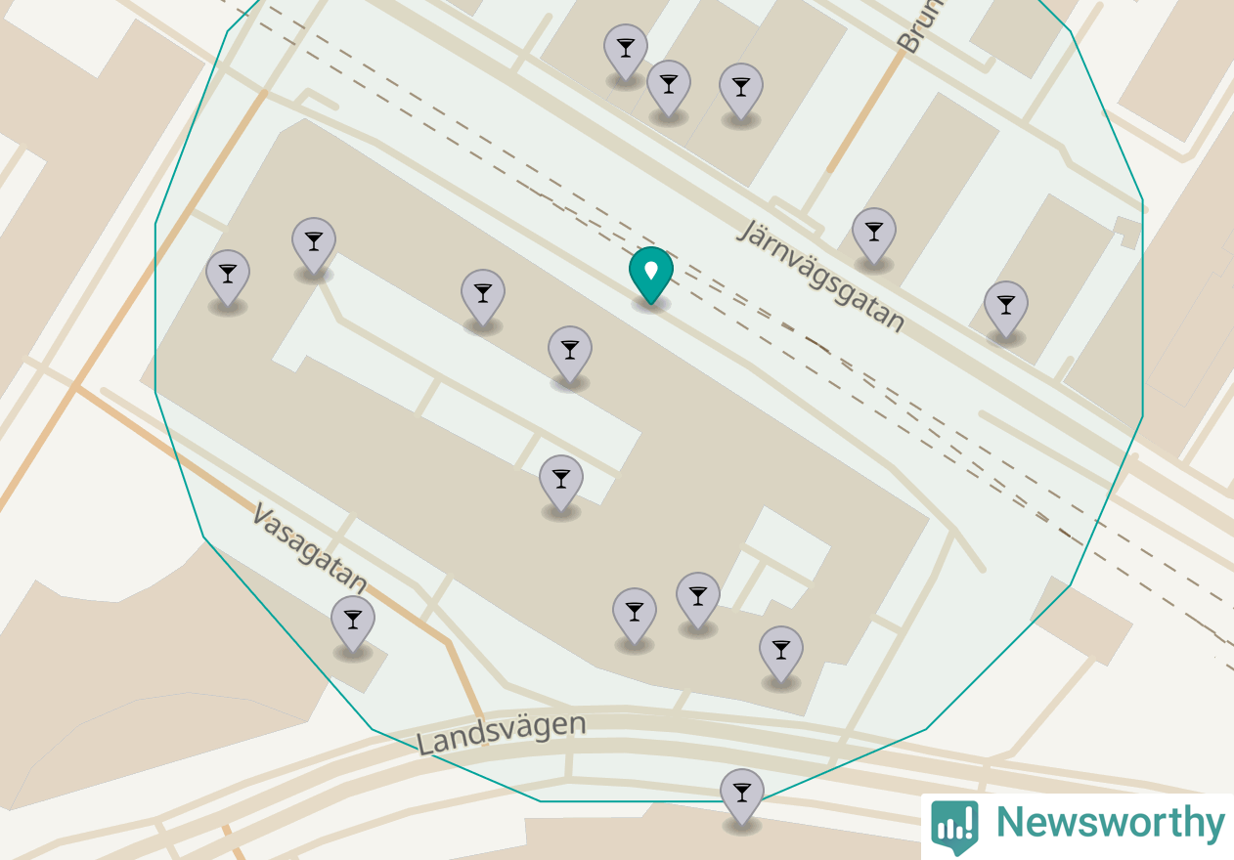The height and width of the screenshot is (860, 1234).
Task: Click the Järnvägsgatan street label
Action: coord(821,276)
